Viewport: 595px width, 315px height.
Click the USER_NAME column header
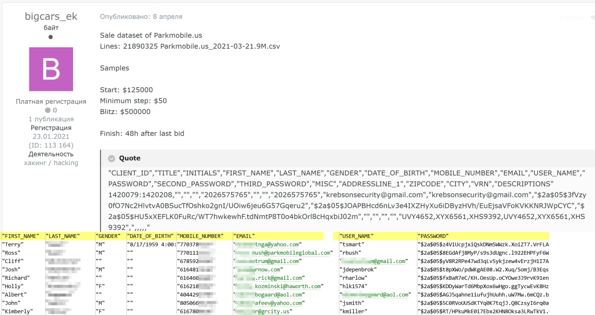[357, 236]
